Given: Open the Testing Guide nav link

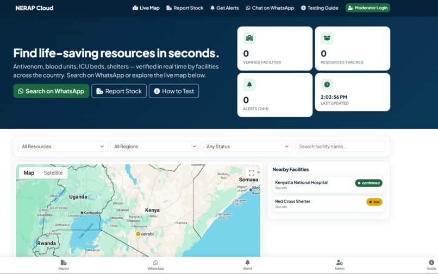Looking at the screenshot, I should (x=320, y=8).
